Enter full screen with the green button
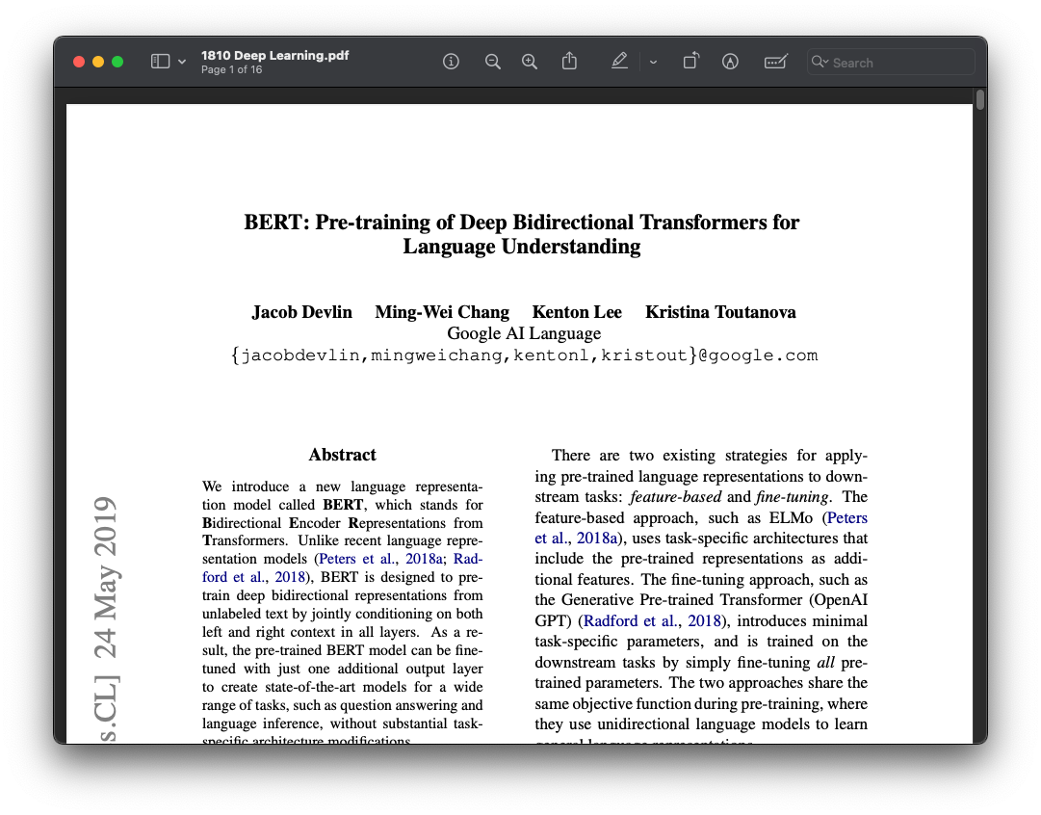1041x815 pixels. click(x=117, y=62)
